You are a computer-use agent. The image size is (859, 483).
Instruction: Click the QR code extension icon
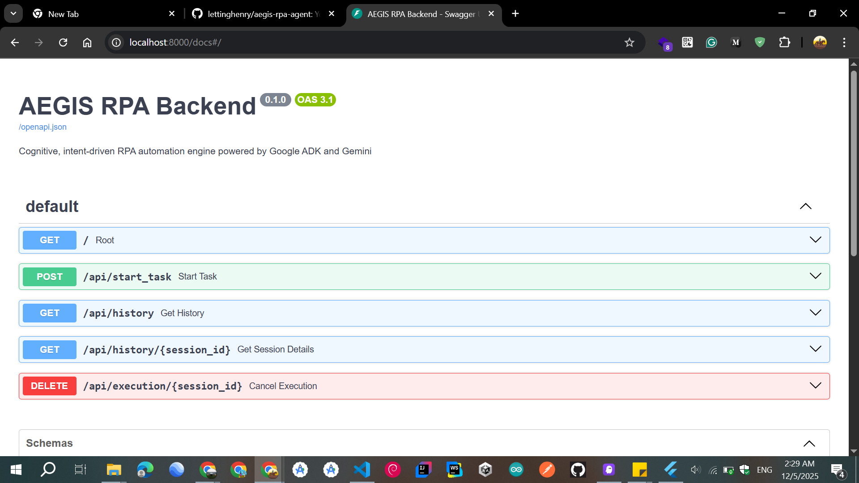pos(687,42)
